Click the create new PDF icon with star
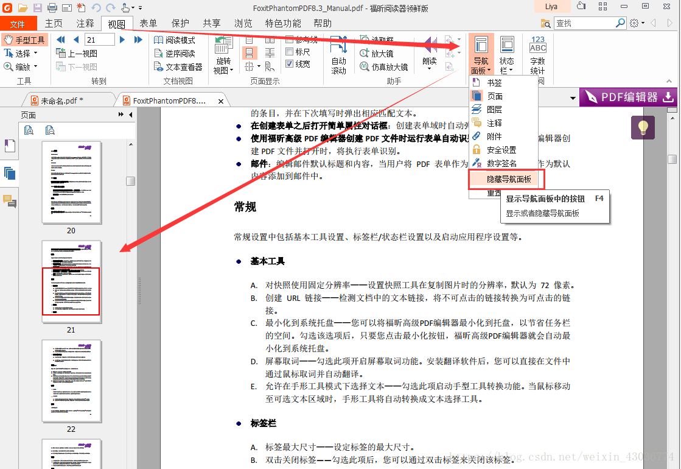This screenshot has width=681, height=469. (81, 7)
